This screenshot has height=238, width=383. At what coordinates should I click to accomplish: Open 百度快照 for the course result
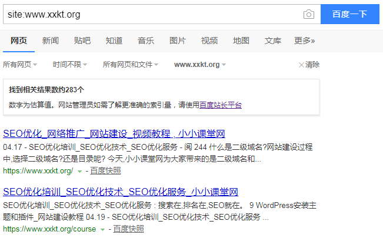tap(128, 229)
